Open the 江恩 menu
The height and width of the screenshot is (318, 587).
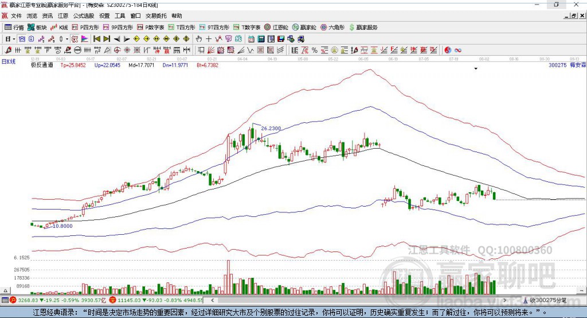[63, 15]
